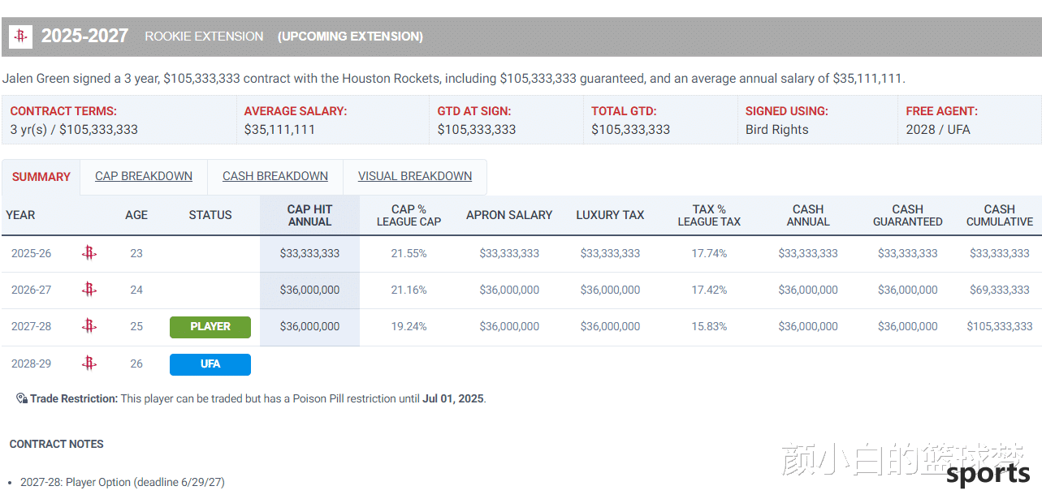Click the 15.83% tax percentage value
Viewport: 1042px width, 499px height.
(x=709, y=326)
